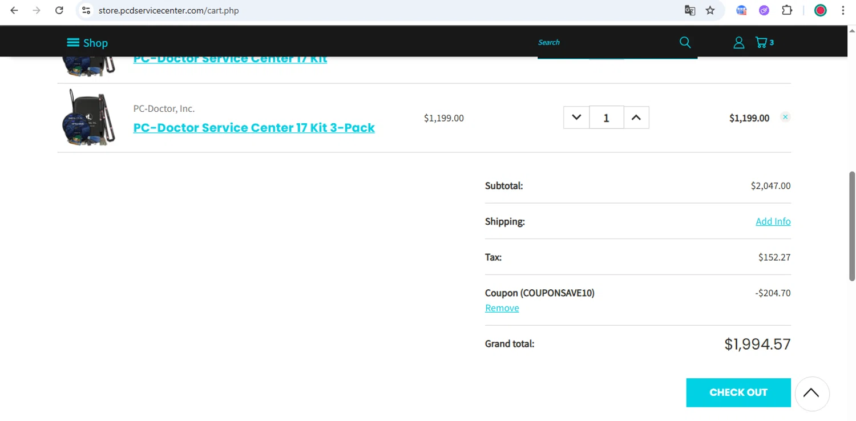This screenshot has width=856, height=421.
Task: Click the Grand total $1,994.57 amount
Action: coord(757,344)
